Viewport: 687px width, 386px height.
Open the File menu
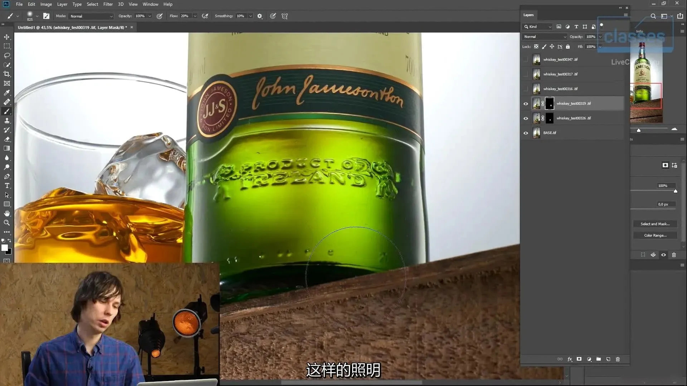19,4
